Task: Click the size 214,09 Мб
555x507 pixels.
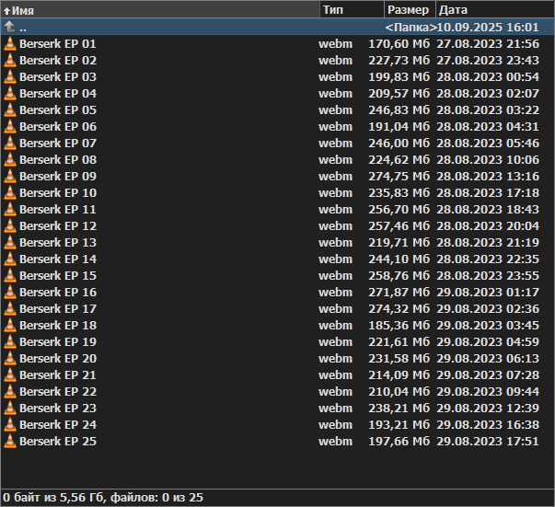Action: coord(399,374)
